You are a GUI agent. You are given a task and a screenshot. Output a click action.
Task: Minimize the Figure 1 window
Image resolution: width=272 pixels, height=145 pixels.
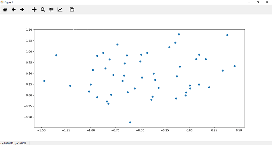[x=249, y=2]
